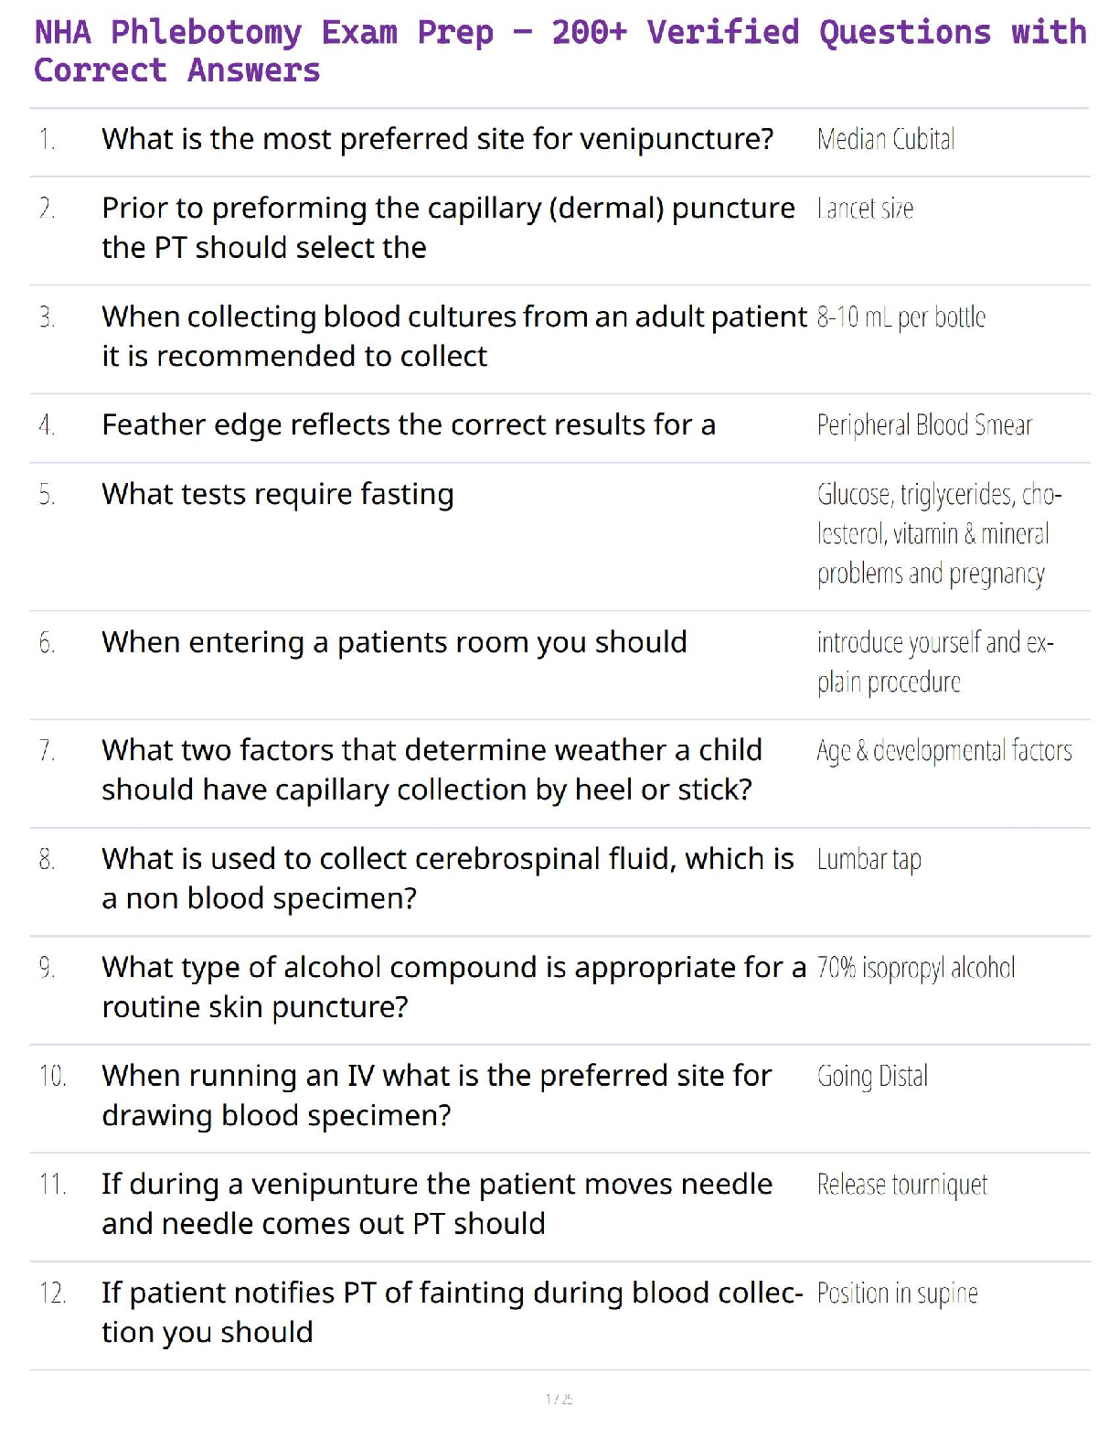Click the "70% isopropyl alcohol" answer
This screenshot has width=1119, height=1449.
click(x=915, y=968)
